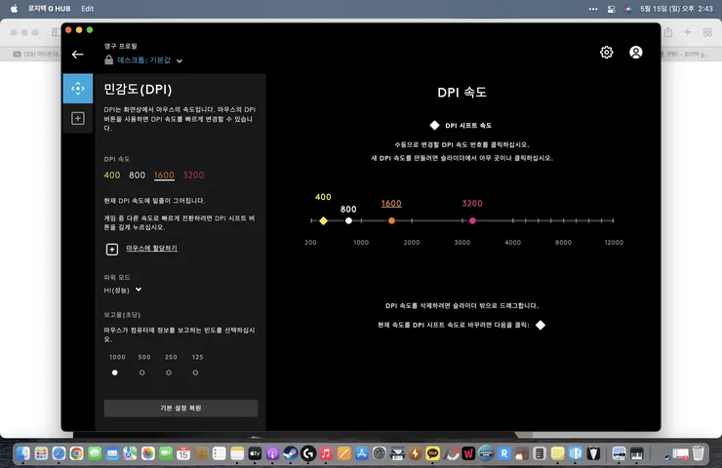Select the 400 DPI speed in list
Screen dimensions: 722x468
(x=112, y=175)
